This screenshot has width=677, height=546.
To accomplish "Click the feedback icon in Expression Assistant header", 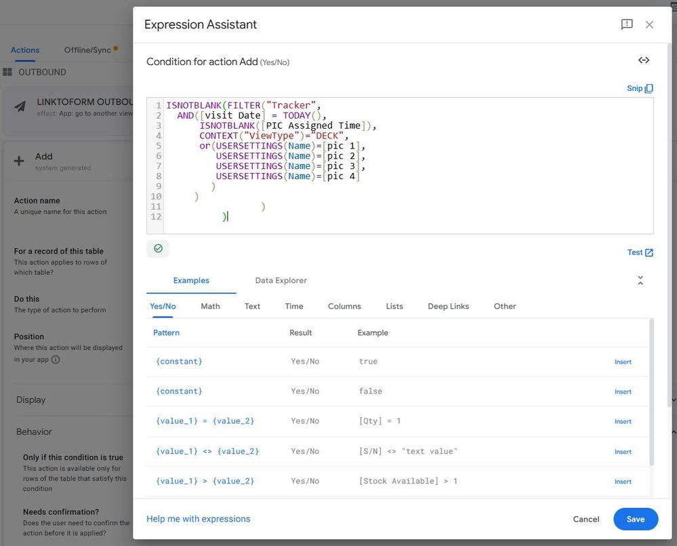I will [626, 24].
